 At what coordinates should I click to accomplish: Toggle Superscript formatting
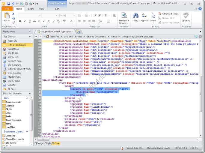(x=44, y=21)
